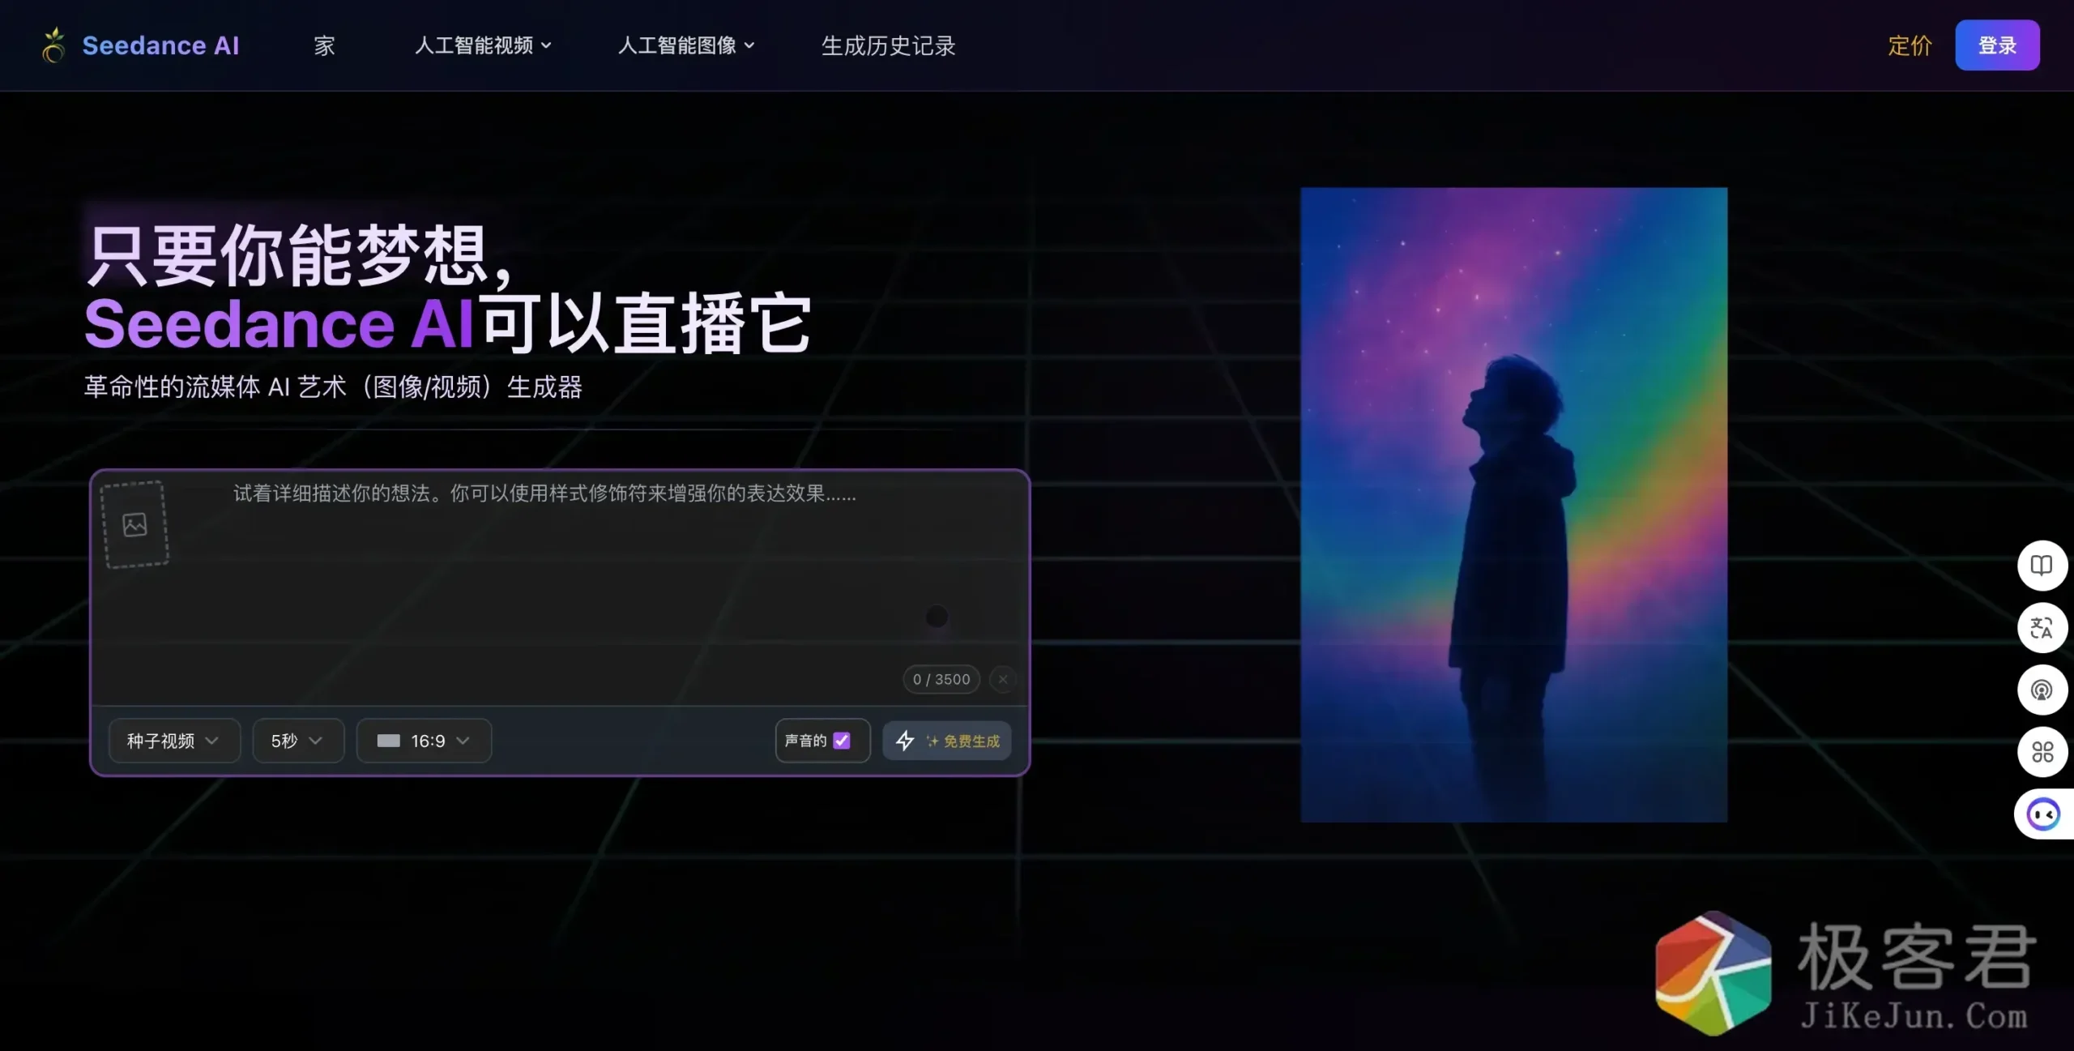
Task: Click the lightning icon on the generate button
Action: 906,741
